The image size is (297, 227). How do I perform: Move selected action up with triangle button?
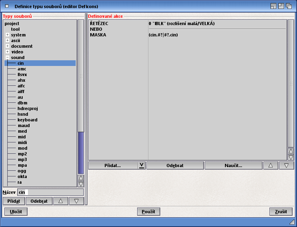(x=270, y=165)
